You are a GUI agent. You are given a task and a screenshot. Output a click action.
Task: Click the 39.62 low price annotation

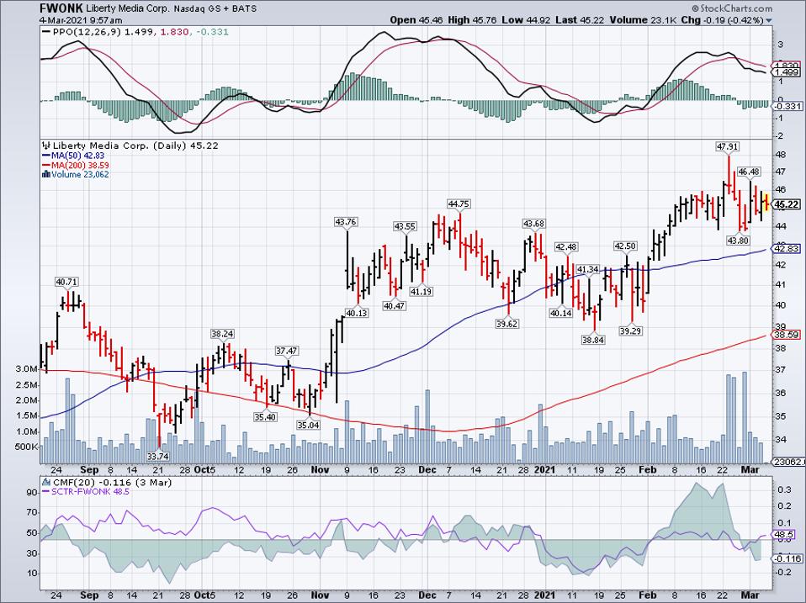tap(506, 324)
